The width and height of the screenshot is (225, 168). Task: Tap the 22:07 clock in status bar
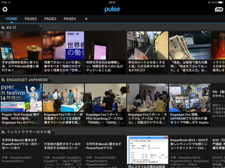pyautogui.click(x=112, y=2)
